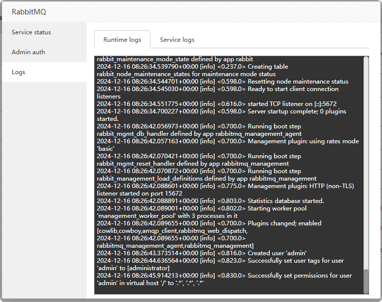Switch to the Service logs tab

pos(177,39)
